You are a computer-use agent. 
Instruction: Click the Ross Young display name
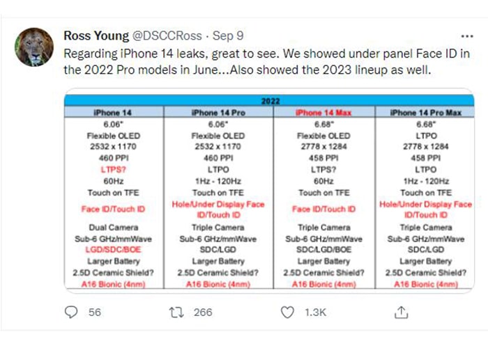(x=96, y=35)
